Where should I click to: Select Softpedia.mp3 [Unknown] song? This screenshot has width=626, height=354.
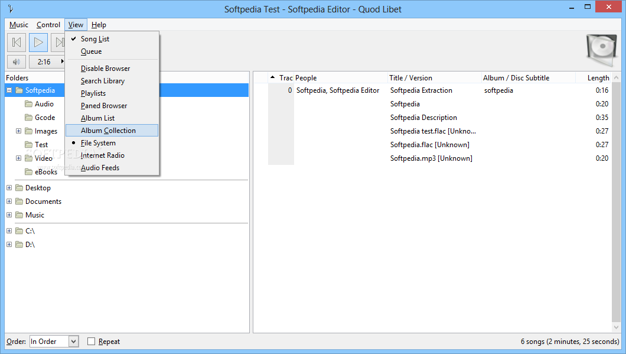[x=432, y=158]
